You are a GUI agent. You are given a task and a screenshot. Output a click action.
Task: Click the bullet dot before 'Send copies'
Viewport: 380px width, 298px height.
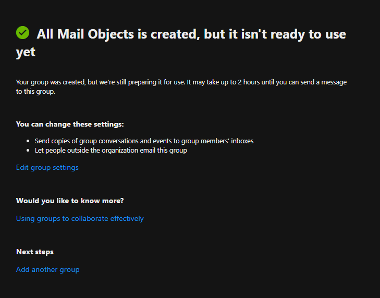click(x=28, y=141)
